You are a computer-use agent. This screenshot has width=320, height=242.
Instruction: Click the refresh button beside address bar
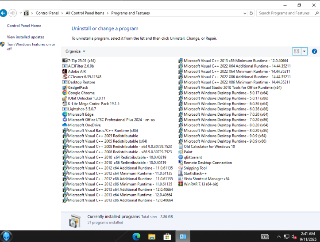click(x=252, y=13)
